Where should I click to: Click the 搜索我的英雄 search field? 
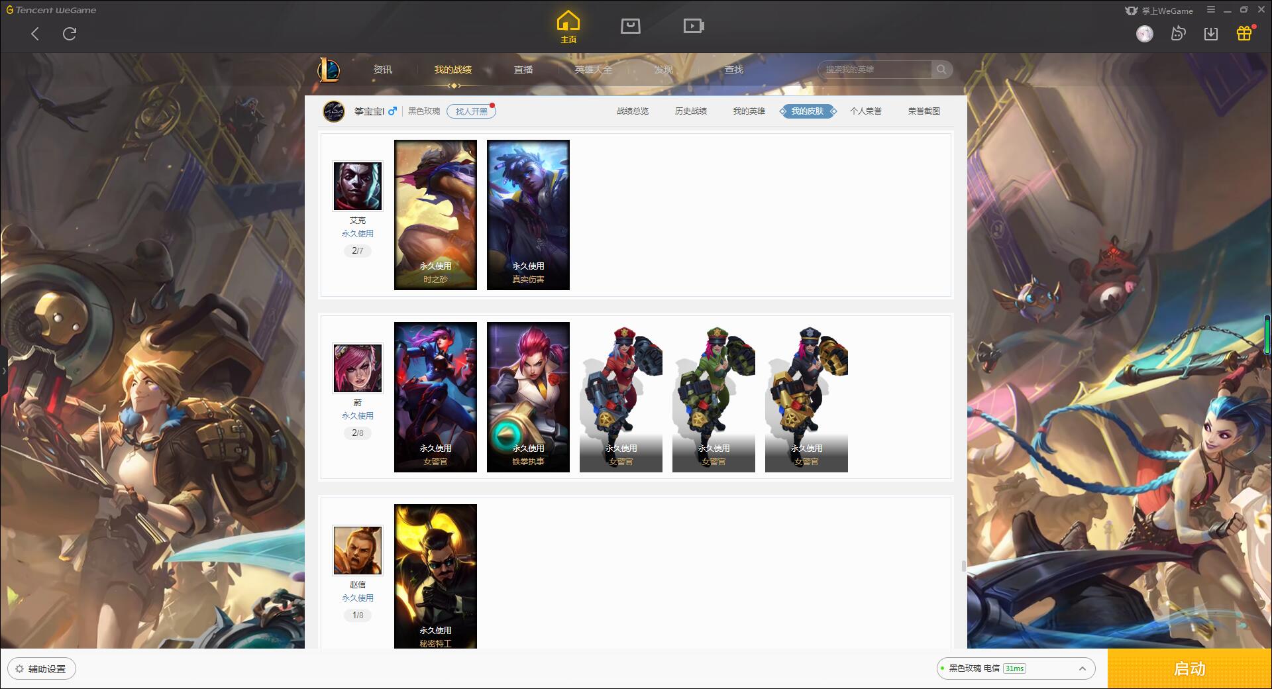click(875, 70)
